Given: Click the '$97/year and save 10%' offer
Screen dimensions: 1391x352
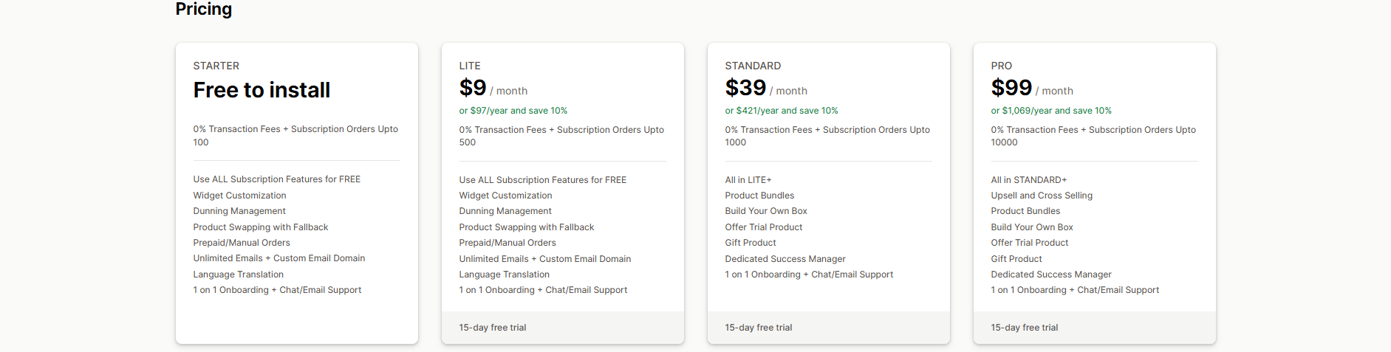Looking at the screenshot, I should (x=513, y=111).
